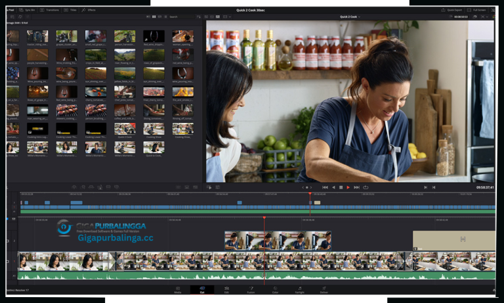Toggle the Sync Bin panel
The width and height of the screenshot is (504, 303).
pyautogui.click(x=27, y=11)
